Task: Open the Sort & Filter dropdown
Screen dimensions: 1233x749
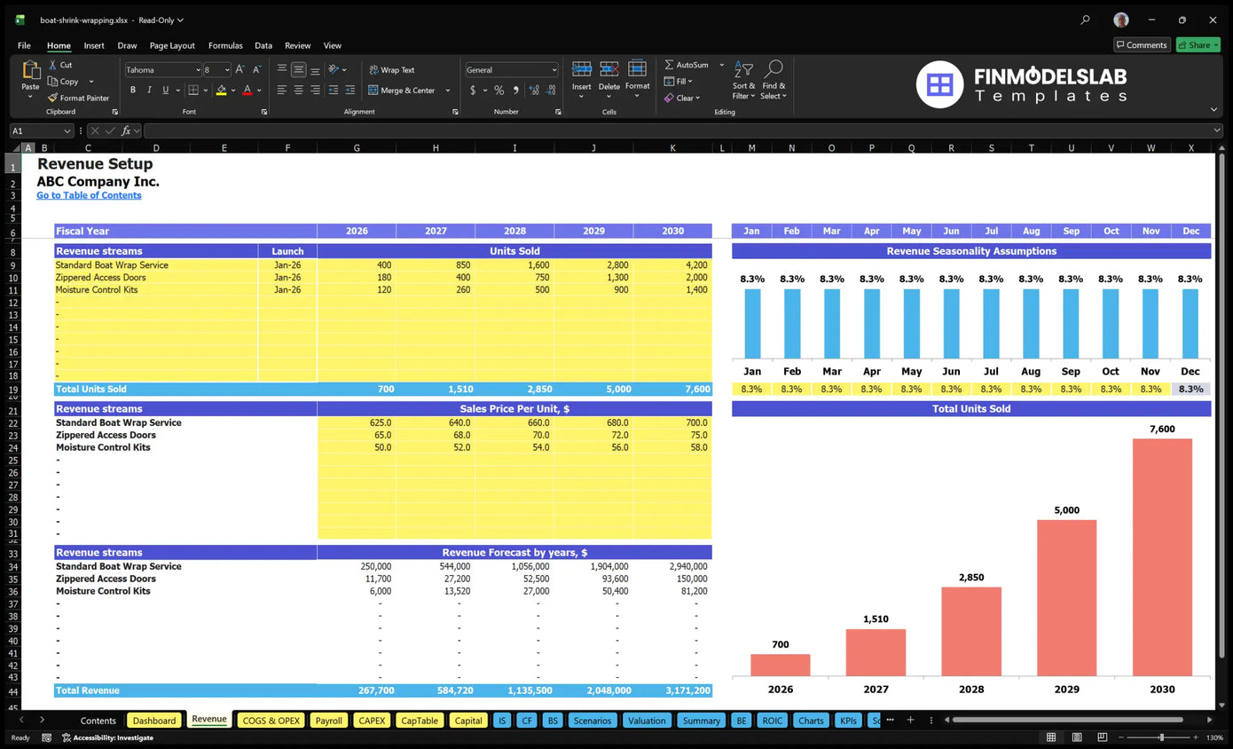Action: (744, 80)
